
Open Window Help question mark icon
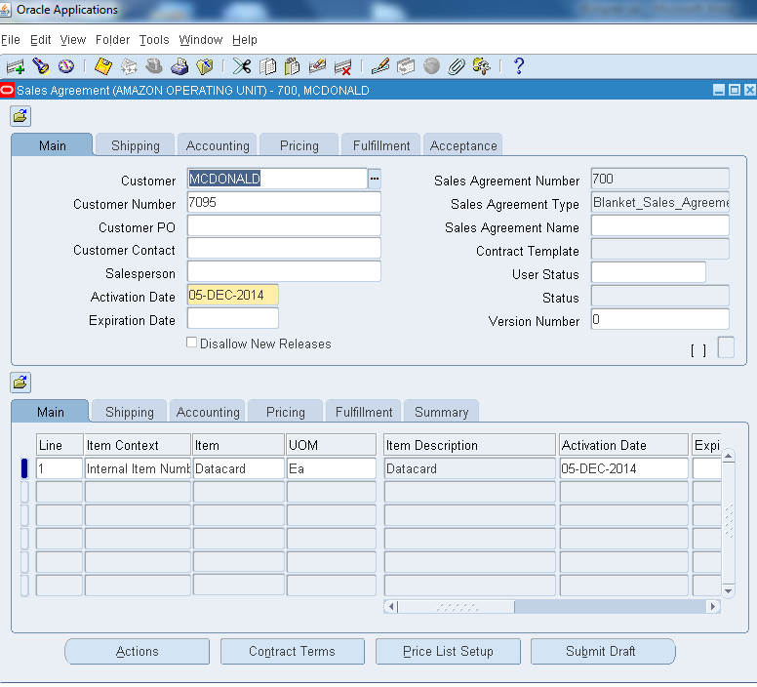pos(519,65)
